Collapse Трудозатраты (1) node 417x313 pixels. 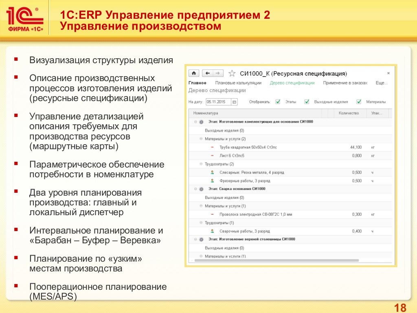click(x=201, y=223)
